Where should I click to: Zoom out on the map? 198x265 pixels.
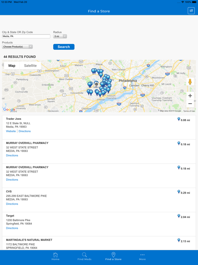click(190, 104)
